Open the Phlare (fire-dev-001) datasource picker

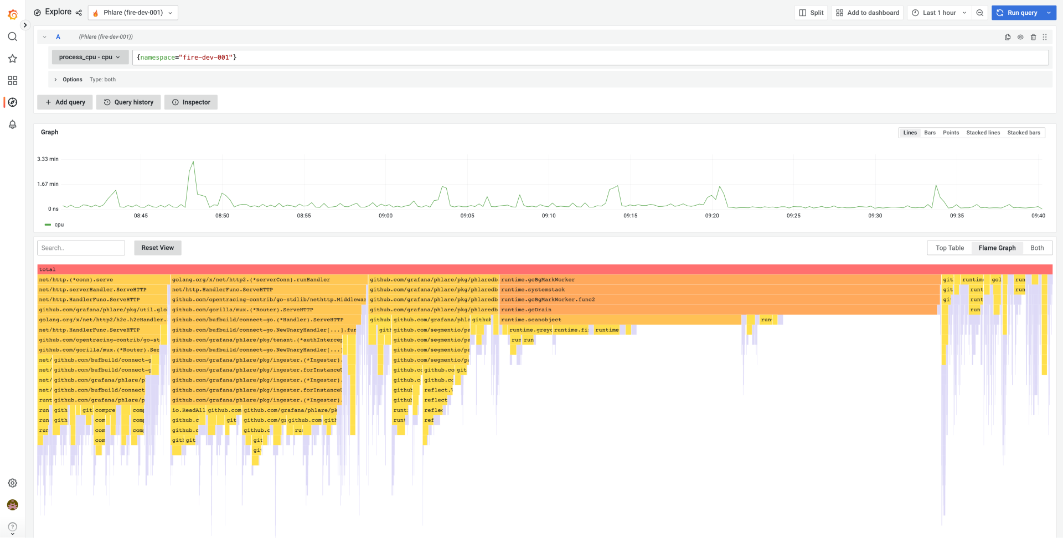pos(132,12)
